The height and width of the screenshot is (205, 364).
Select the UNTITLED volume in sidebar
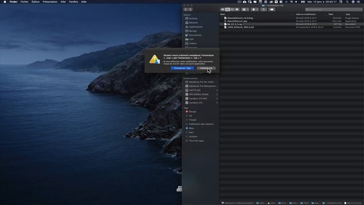[x=195, y=90]
